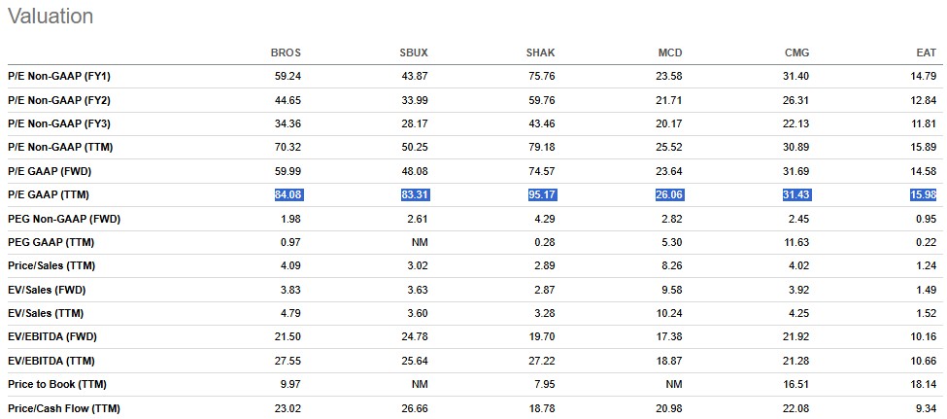Click the Price to Book (TTM) row label
947x419 pixels.
pyautogui.click(x=56, y=384)
